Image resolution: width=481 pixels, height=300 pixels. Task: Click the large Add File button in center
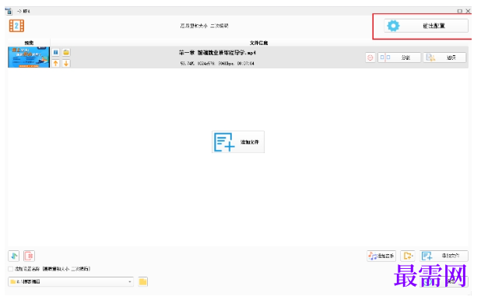(x=238, y=142)
